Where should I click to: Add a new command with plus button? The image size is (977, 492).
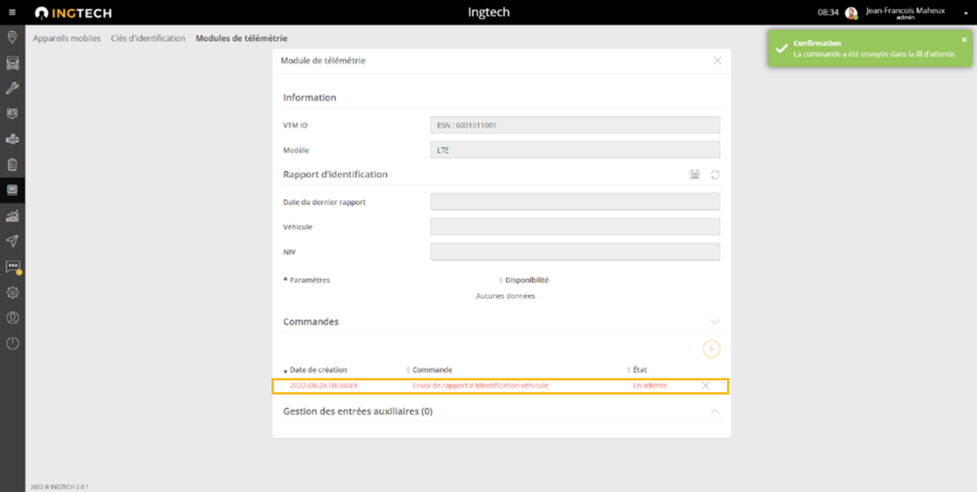[x=711, y=349]
